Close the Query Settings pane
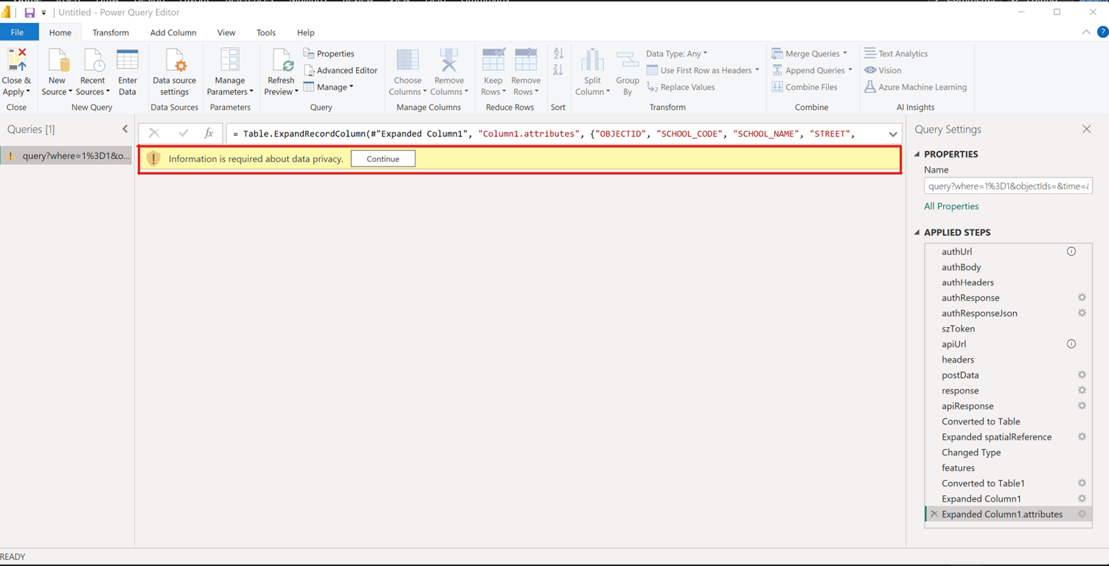 coord(1087,129)
